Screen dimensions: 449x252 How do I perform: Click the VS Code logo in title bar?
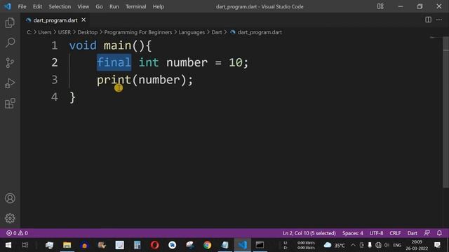(7, 6)
